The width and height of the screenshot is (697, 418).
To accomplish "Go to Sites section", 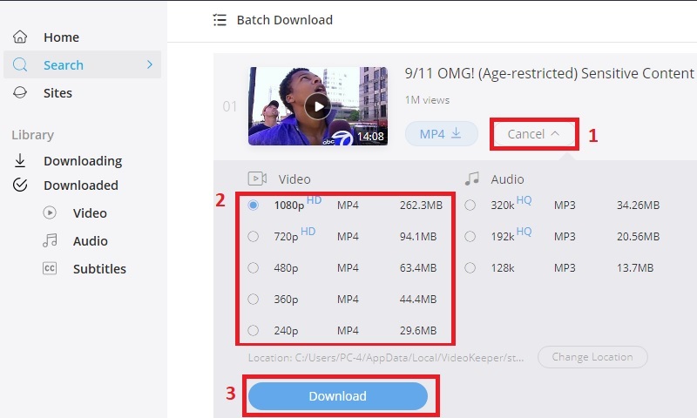I will [x=58, y=93].
